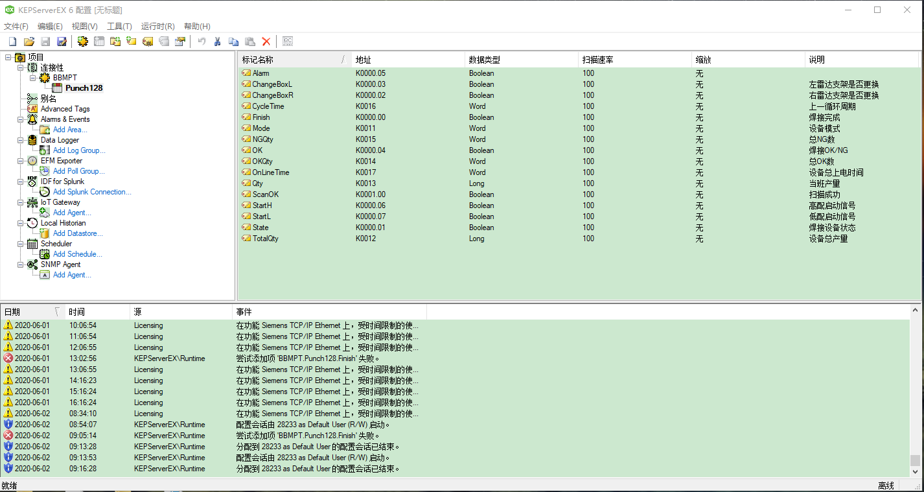Open the 运行时(R) menu
924x492 pixels.
click(158, 27)
